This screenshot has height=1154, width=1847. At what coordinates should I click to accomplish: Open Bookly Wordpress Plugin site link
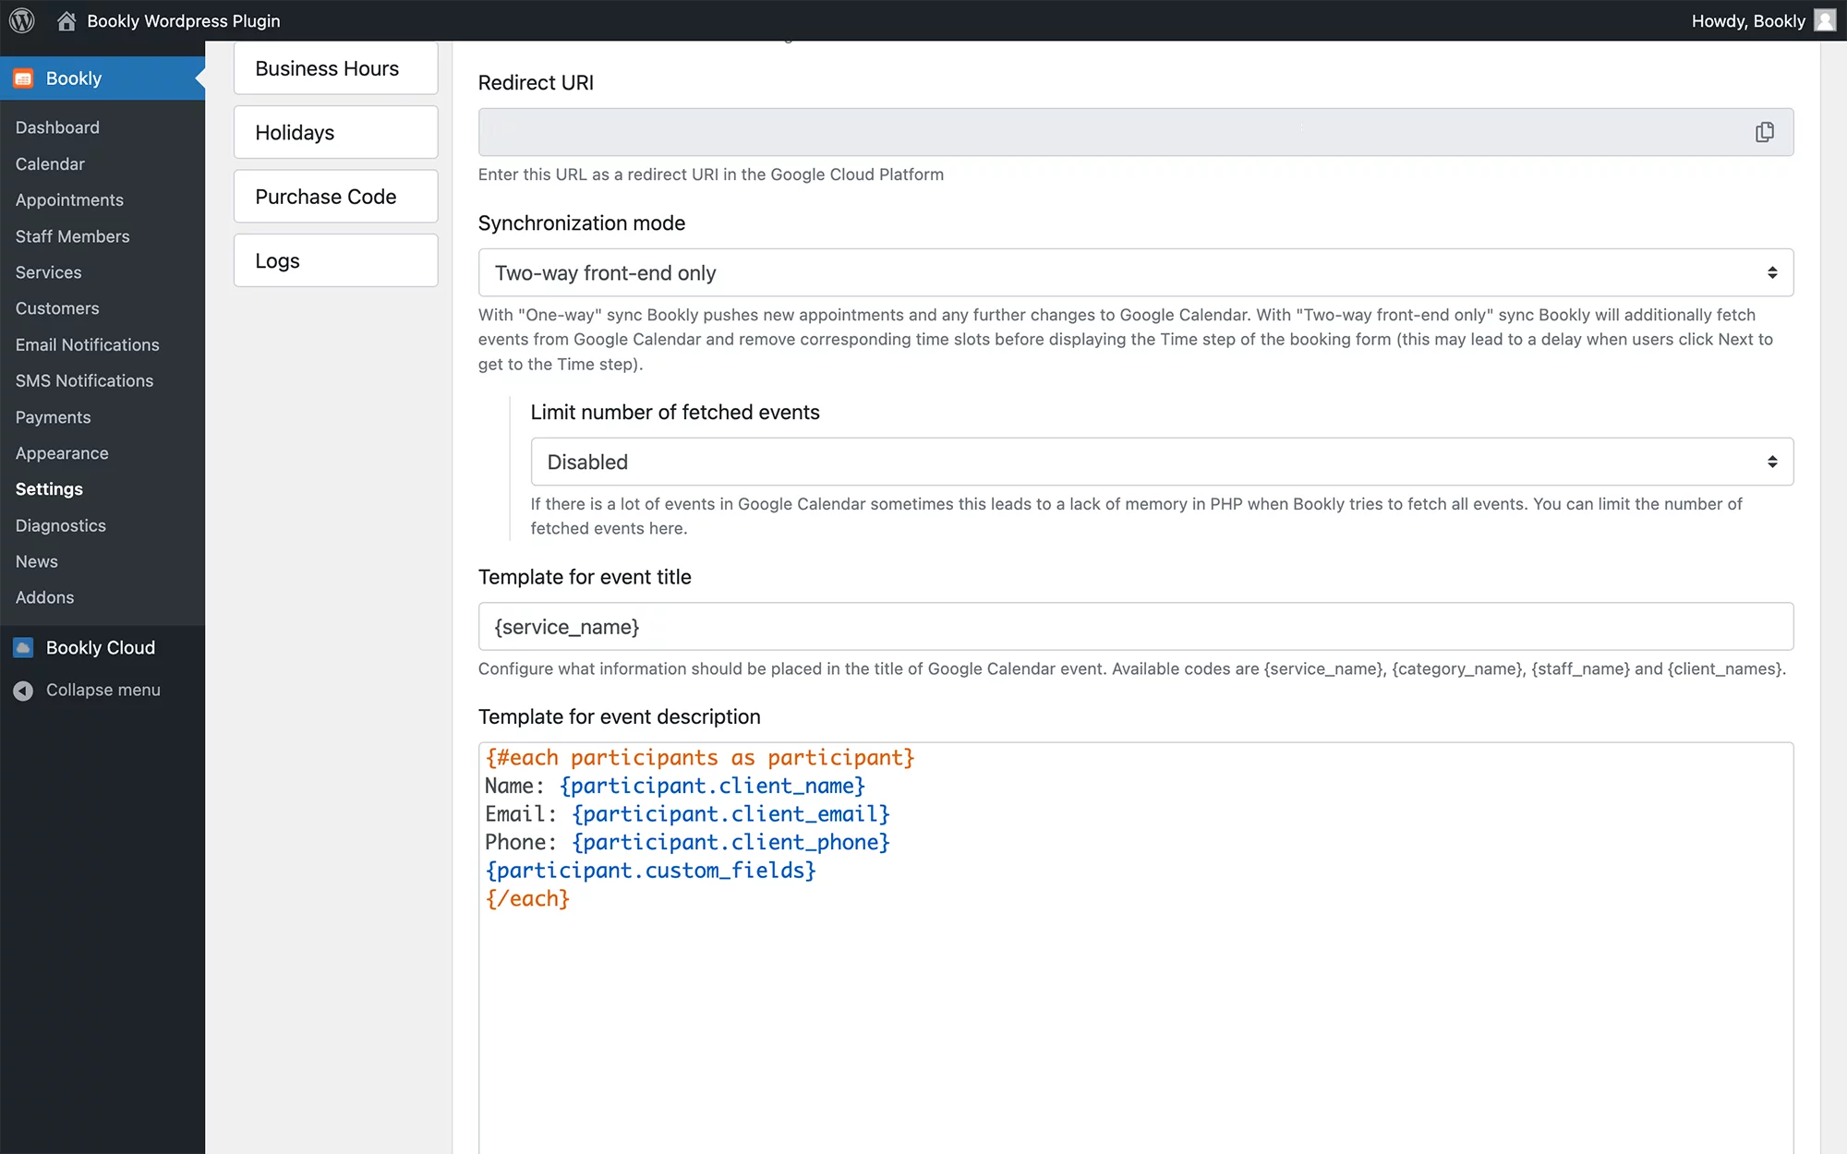point(183,20)
